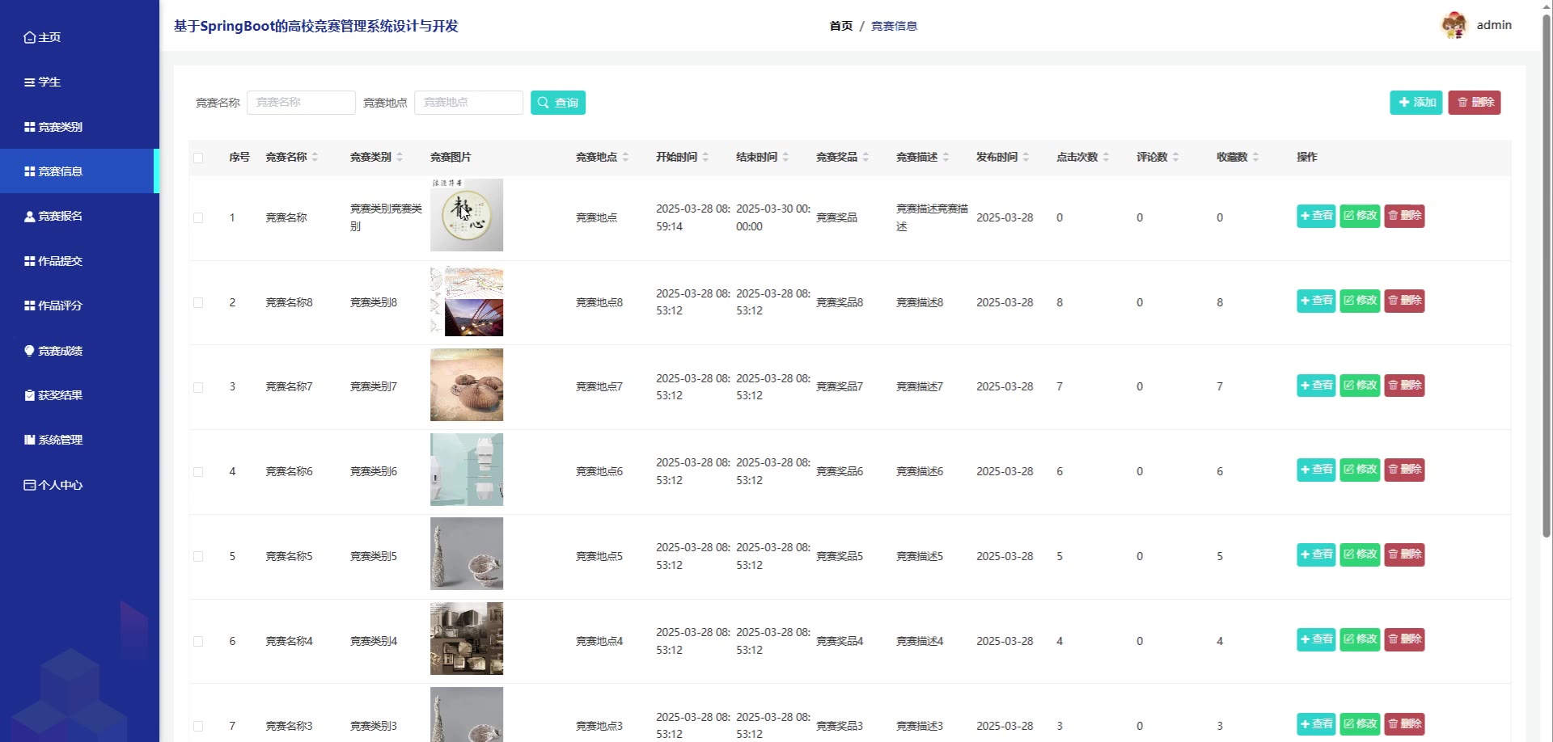Click the home icon in the sidebar
Screen dimensions: 1553x742
tap(29, 37)
